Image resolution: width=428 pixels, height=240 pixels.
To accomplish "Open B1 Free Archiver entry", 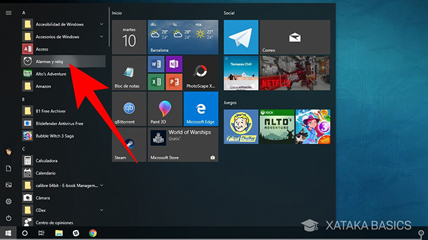I will point(64,111).
